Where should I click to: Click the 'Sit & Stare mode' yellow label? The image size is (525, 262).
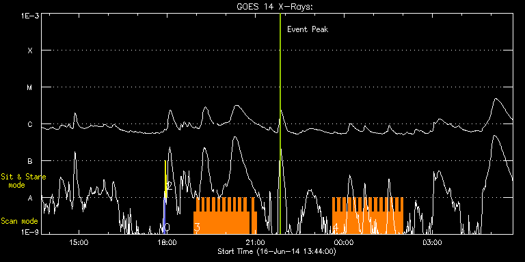pos(23,180)
